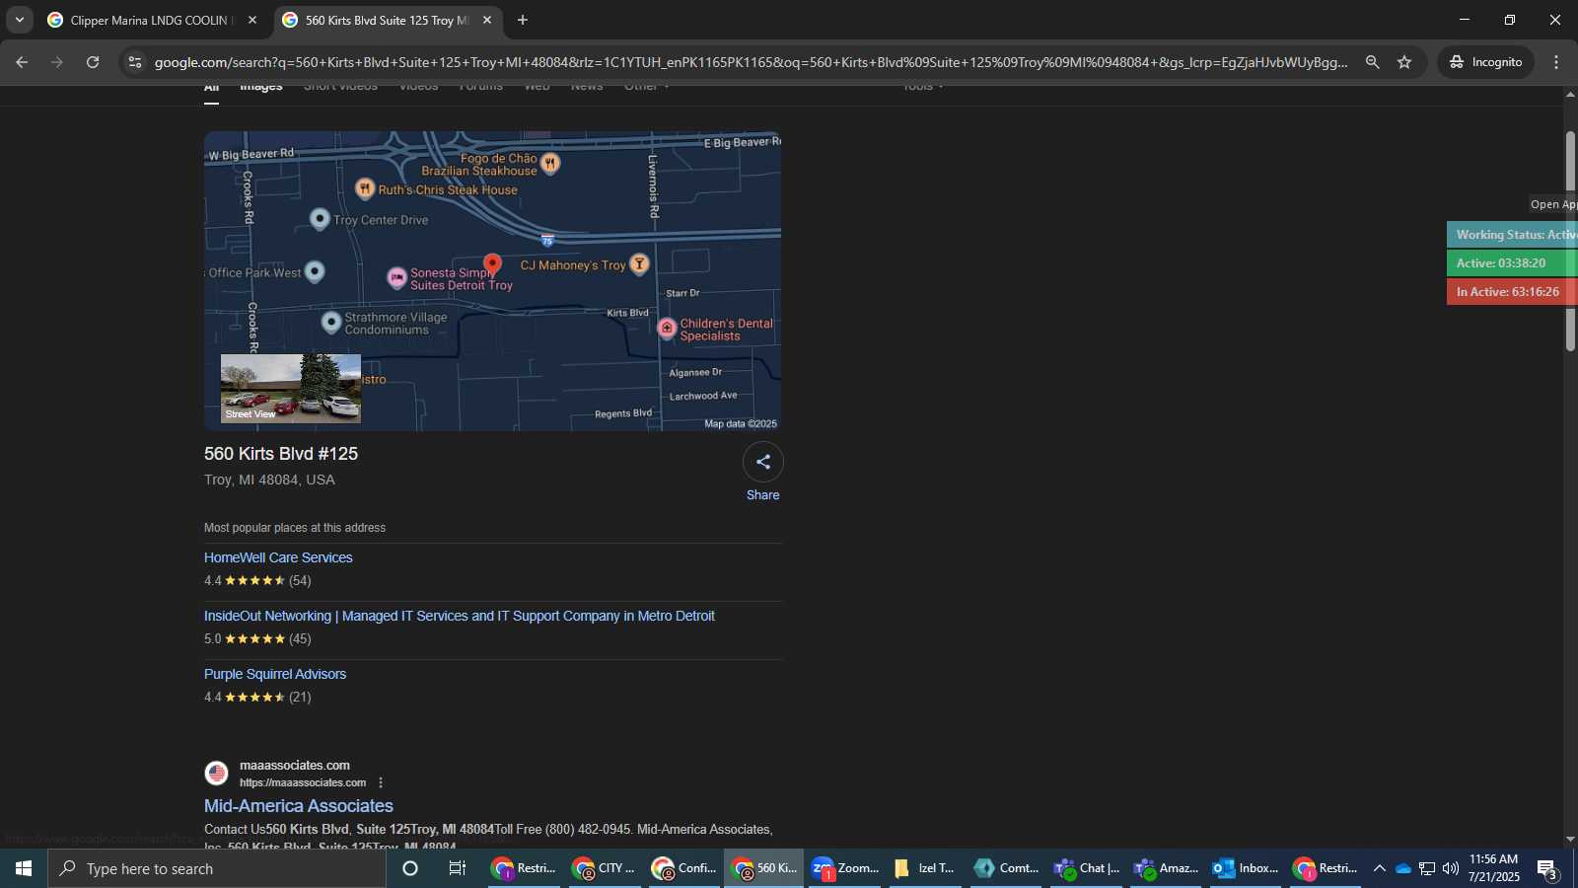Expand the tab search dropdown arrow
The height and width of the screenshot is (888, 1578).
pos(19,20)
